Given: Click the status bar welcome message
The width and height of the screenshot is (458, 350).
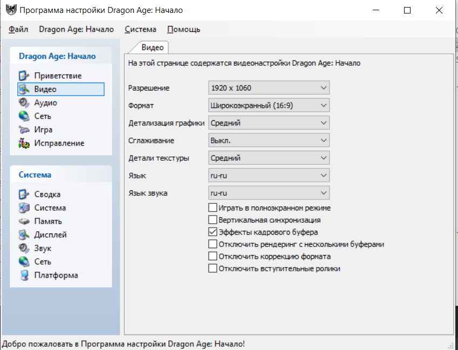Looking at the screenshot, I should coord(123,344).
